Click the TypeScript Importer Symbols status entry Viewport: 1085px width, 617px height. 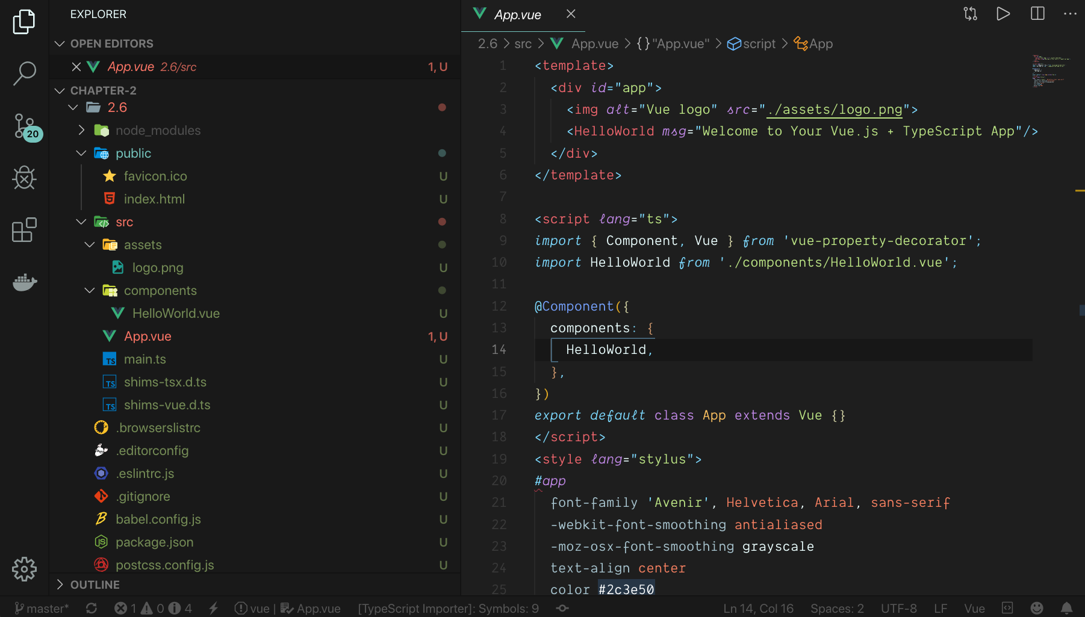pos(448,609)
